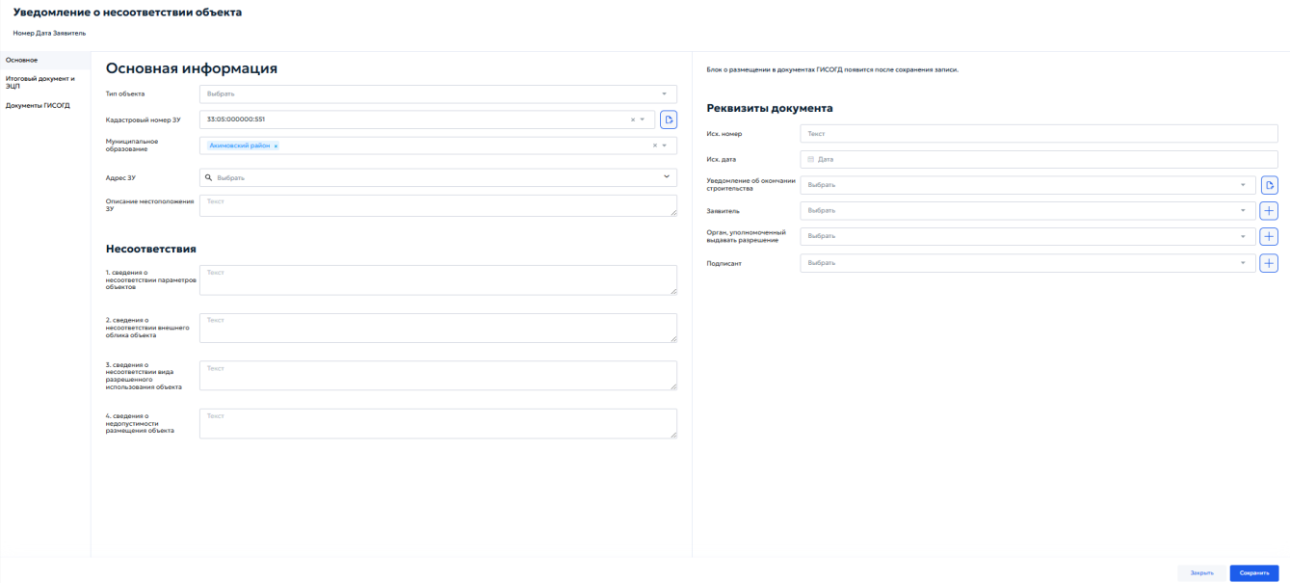The height and width of the screenshot is (583, 1290).
Task: Click calendar icon in Исх. дата field
Action: pyautogui.click(x=811, y=159)
